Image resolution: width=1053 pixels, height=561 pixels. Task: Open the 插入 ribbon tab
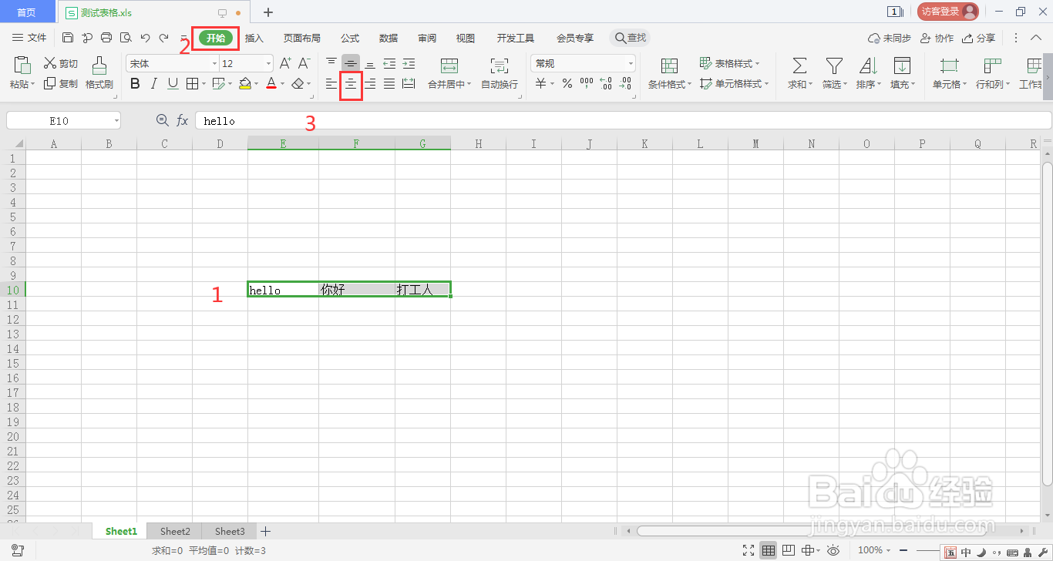coord(254,38)
